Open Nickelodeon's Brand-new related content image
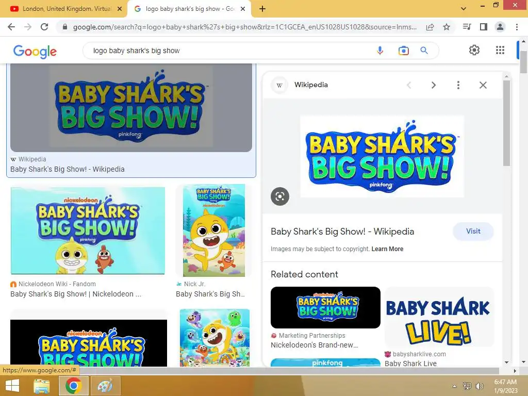The image size is (528, 396). 326,307
